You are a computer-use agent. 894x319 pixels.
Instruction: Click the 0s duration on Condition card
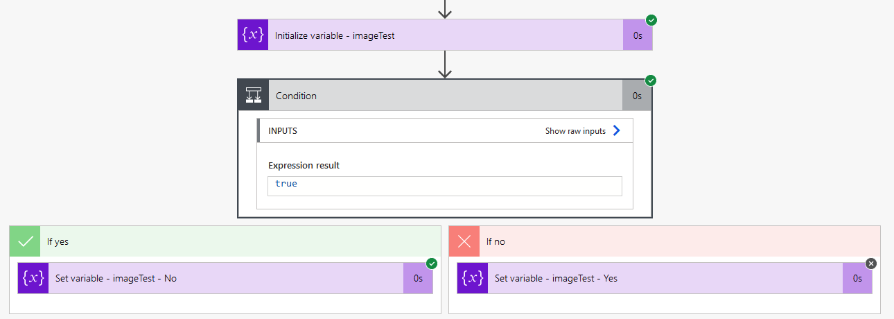[x=637, y=96]
